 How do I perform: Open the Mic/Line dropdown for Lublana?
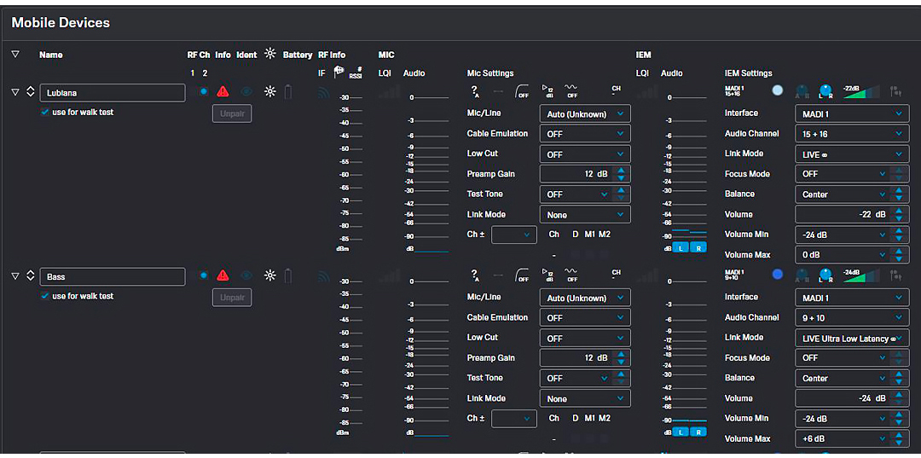[x=585, y=113]
